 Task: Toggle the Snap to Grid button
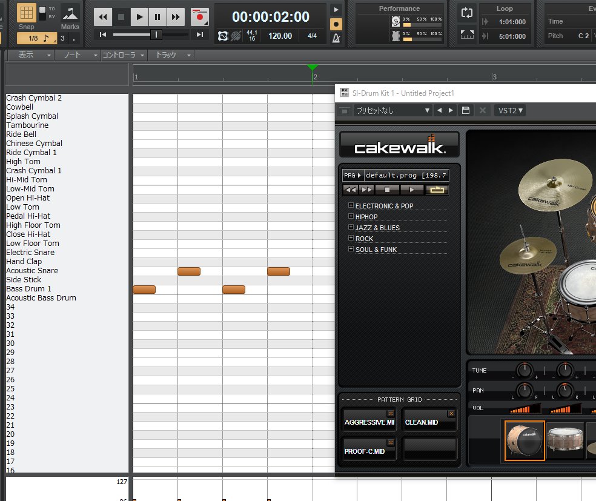coord(27,13)
